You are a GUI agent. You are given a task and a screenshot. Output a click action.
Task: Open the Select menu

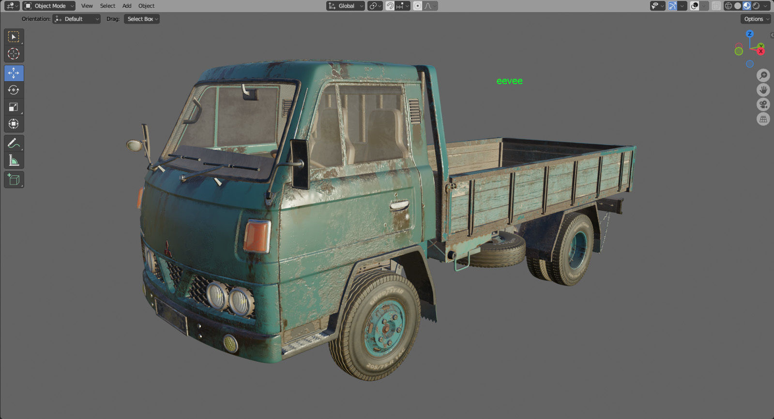pos(107,6)
